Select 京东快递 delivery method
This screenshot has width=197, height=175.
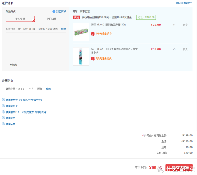[x=20, y=19]
